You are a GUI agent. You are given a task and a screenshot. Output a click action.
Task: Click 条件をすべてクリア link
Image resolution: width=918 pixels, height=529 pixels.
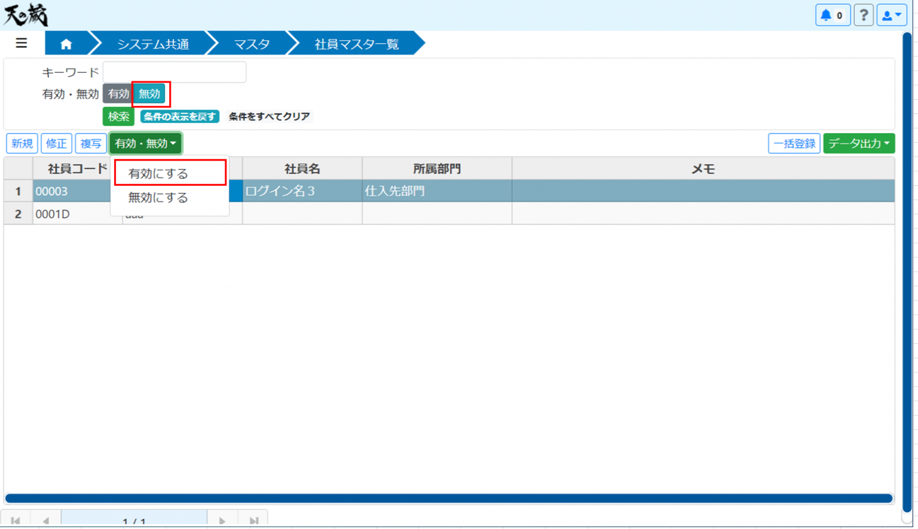pyautogui.click(x=269, y=116)
